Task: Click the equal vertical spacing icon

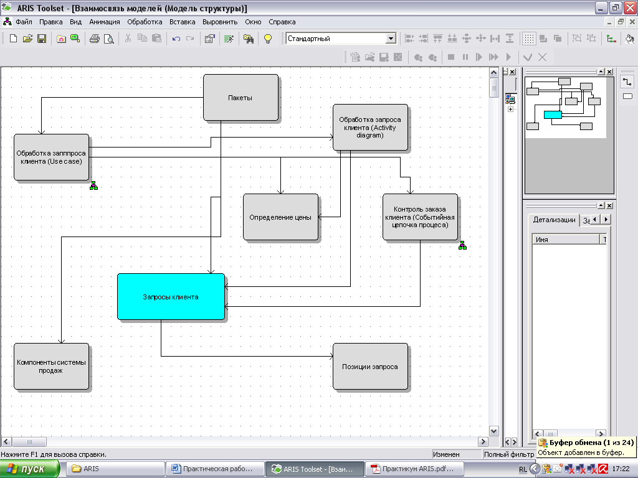Action: click(x=510, y=39)
